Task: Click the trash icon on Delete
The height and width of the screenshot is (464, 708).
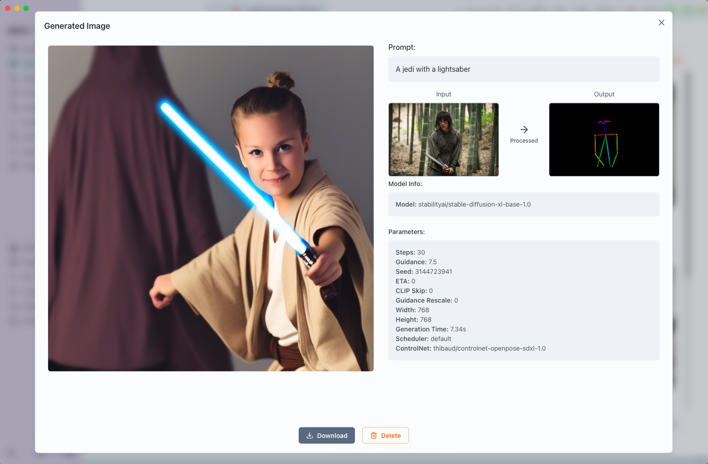Action: pyautogui.click(x=374, y=436)
